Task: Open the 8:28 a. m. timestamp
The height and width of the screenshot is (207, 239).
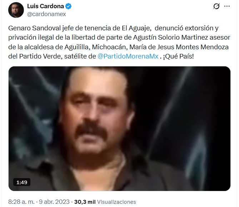Action: pyautogui.click(x=21, y=202)
